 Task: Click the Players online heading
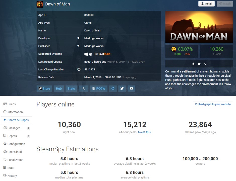click(55, 104)
